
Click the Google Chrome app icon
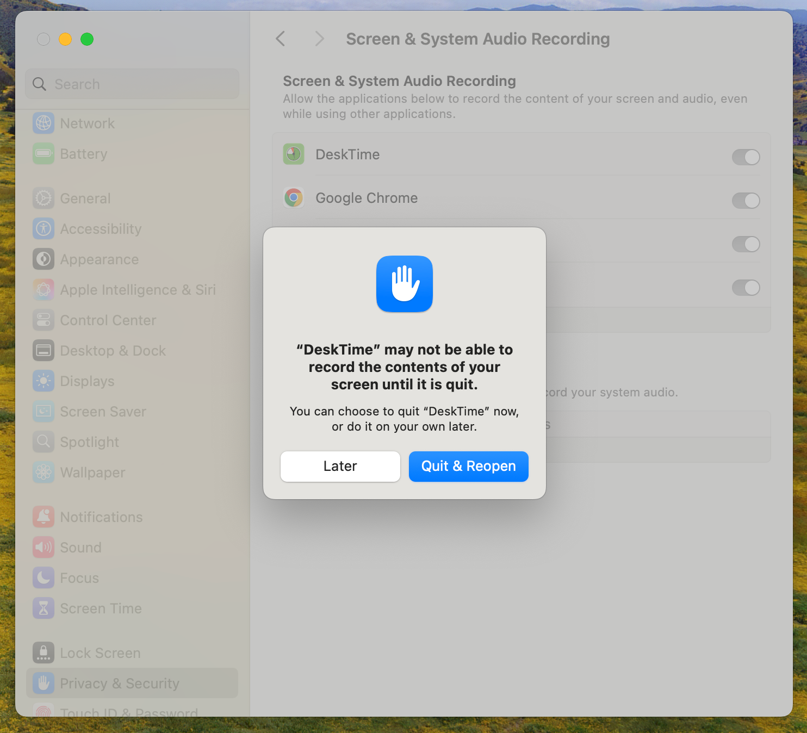(294, 198)
